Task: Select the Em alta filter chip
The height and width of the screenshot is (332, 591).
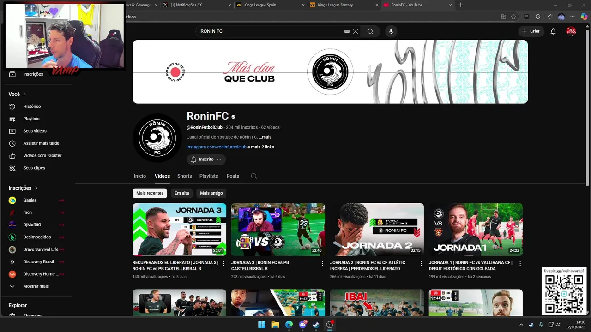Action: tap(181, 193)
